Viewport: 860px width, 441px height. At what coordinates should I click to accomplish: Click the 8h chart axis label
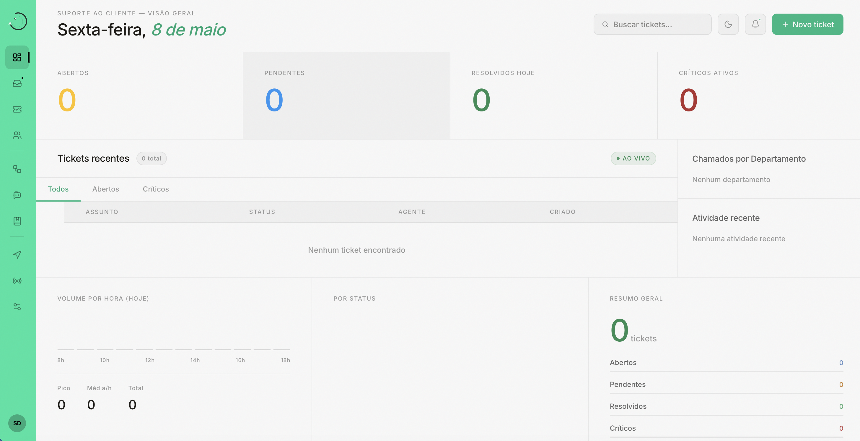61,360
